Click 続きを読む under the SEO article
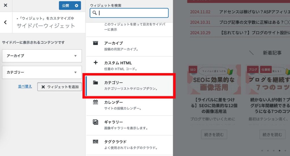290x156 pixels. [x=214, y=135]
